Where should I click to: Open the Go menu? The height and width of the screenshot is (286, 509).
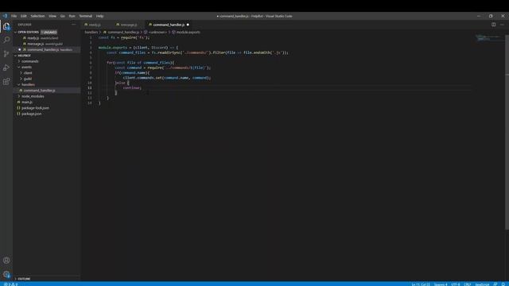[x=62, y=16]
